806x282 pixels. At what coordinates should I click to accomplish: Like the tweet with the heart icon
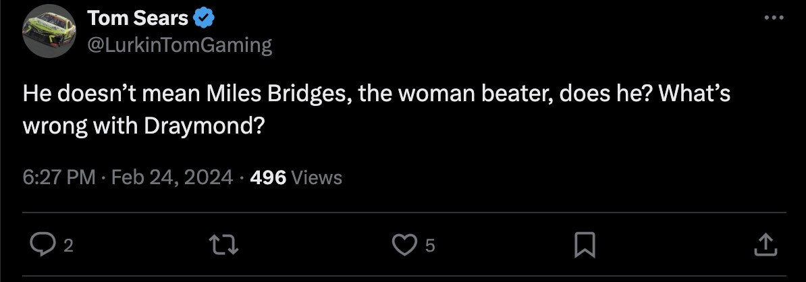[404, 246]
